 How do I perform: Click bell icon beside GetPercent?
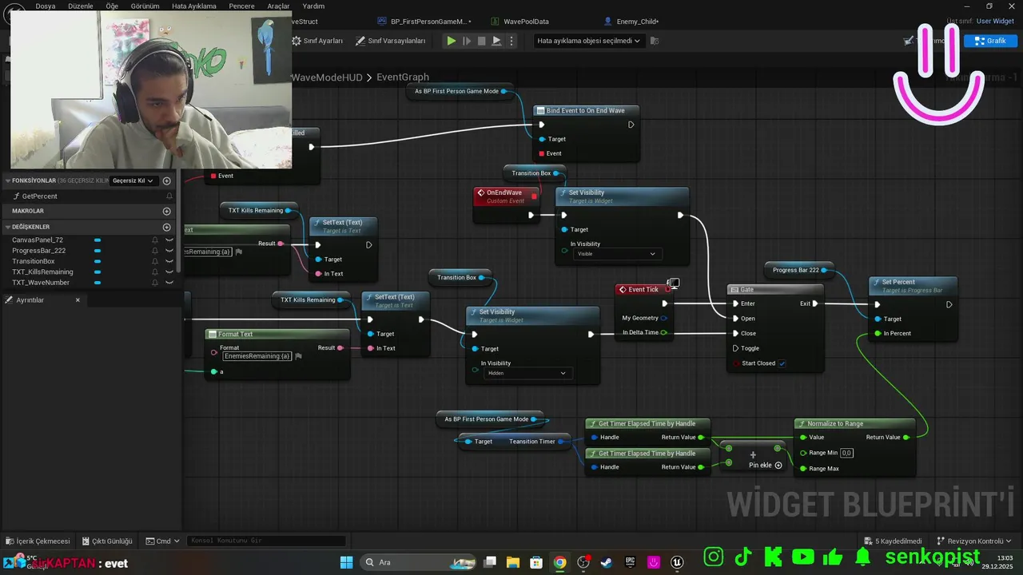pyautogui.click(x=169, y=196)
